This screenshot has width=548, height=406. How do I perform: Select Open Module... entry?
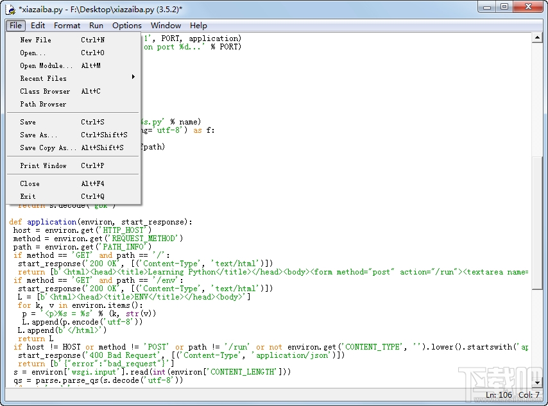point(73,65)
